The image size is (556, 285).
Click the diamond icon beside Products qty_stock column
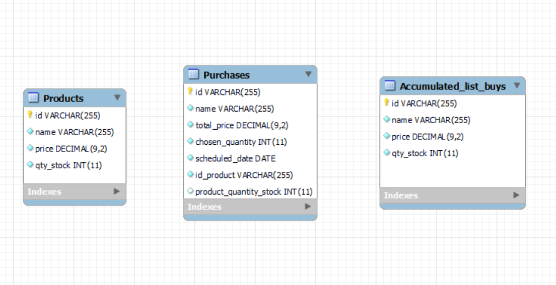click(x=30, y=165)
